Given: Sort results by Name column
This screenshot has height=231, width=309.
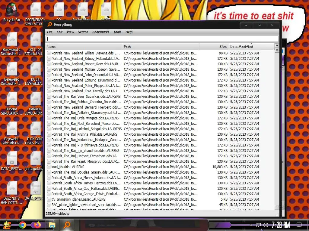Looking at the screenshot, I should pos(84,47).
